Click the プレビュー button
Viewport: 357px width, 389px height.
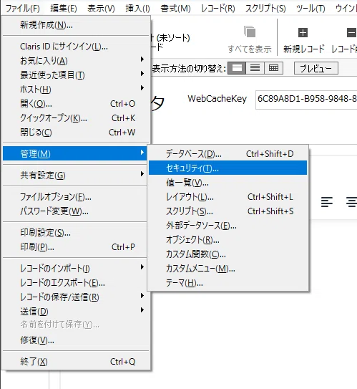click(x=316, y=68)
